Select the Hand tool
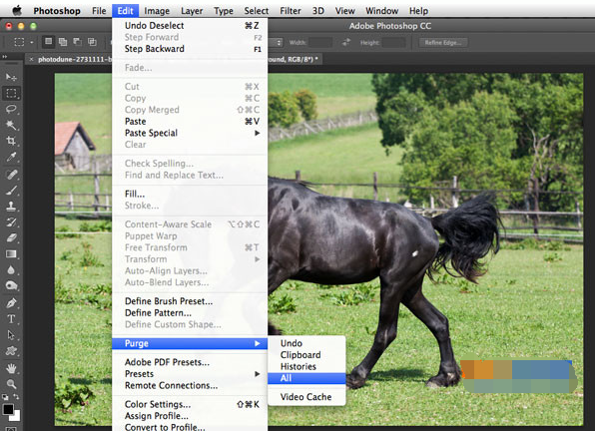Image resolution: width=595 pixels, height=431 pixels. tap(11, 368)
